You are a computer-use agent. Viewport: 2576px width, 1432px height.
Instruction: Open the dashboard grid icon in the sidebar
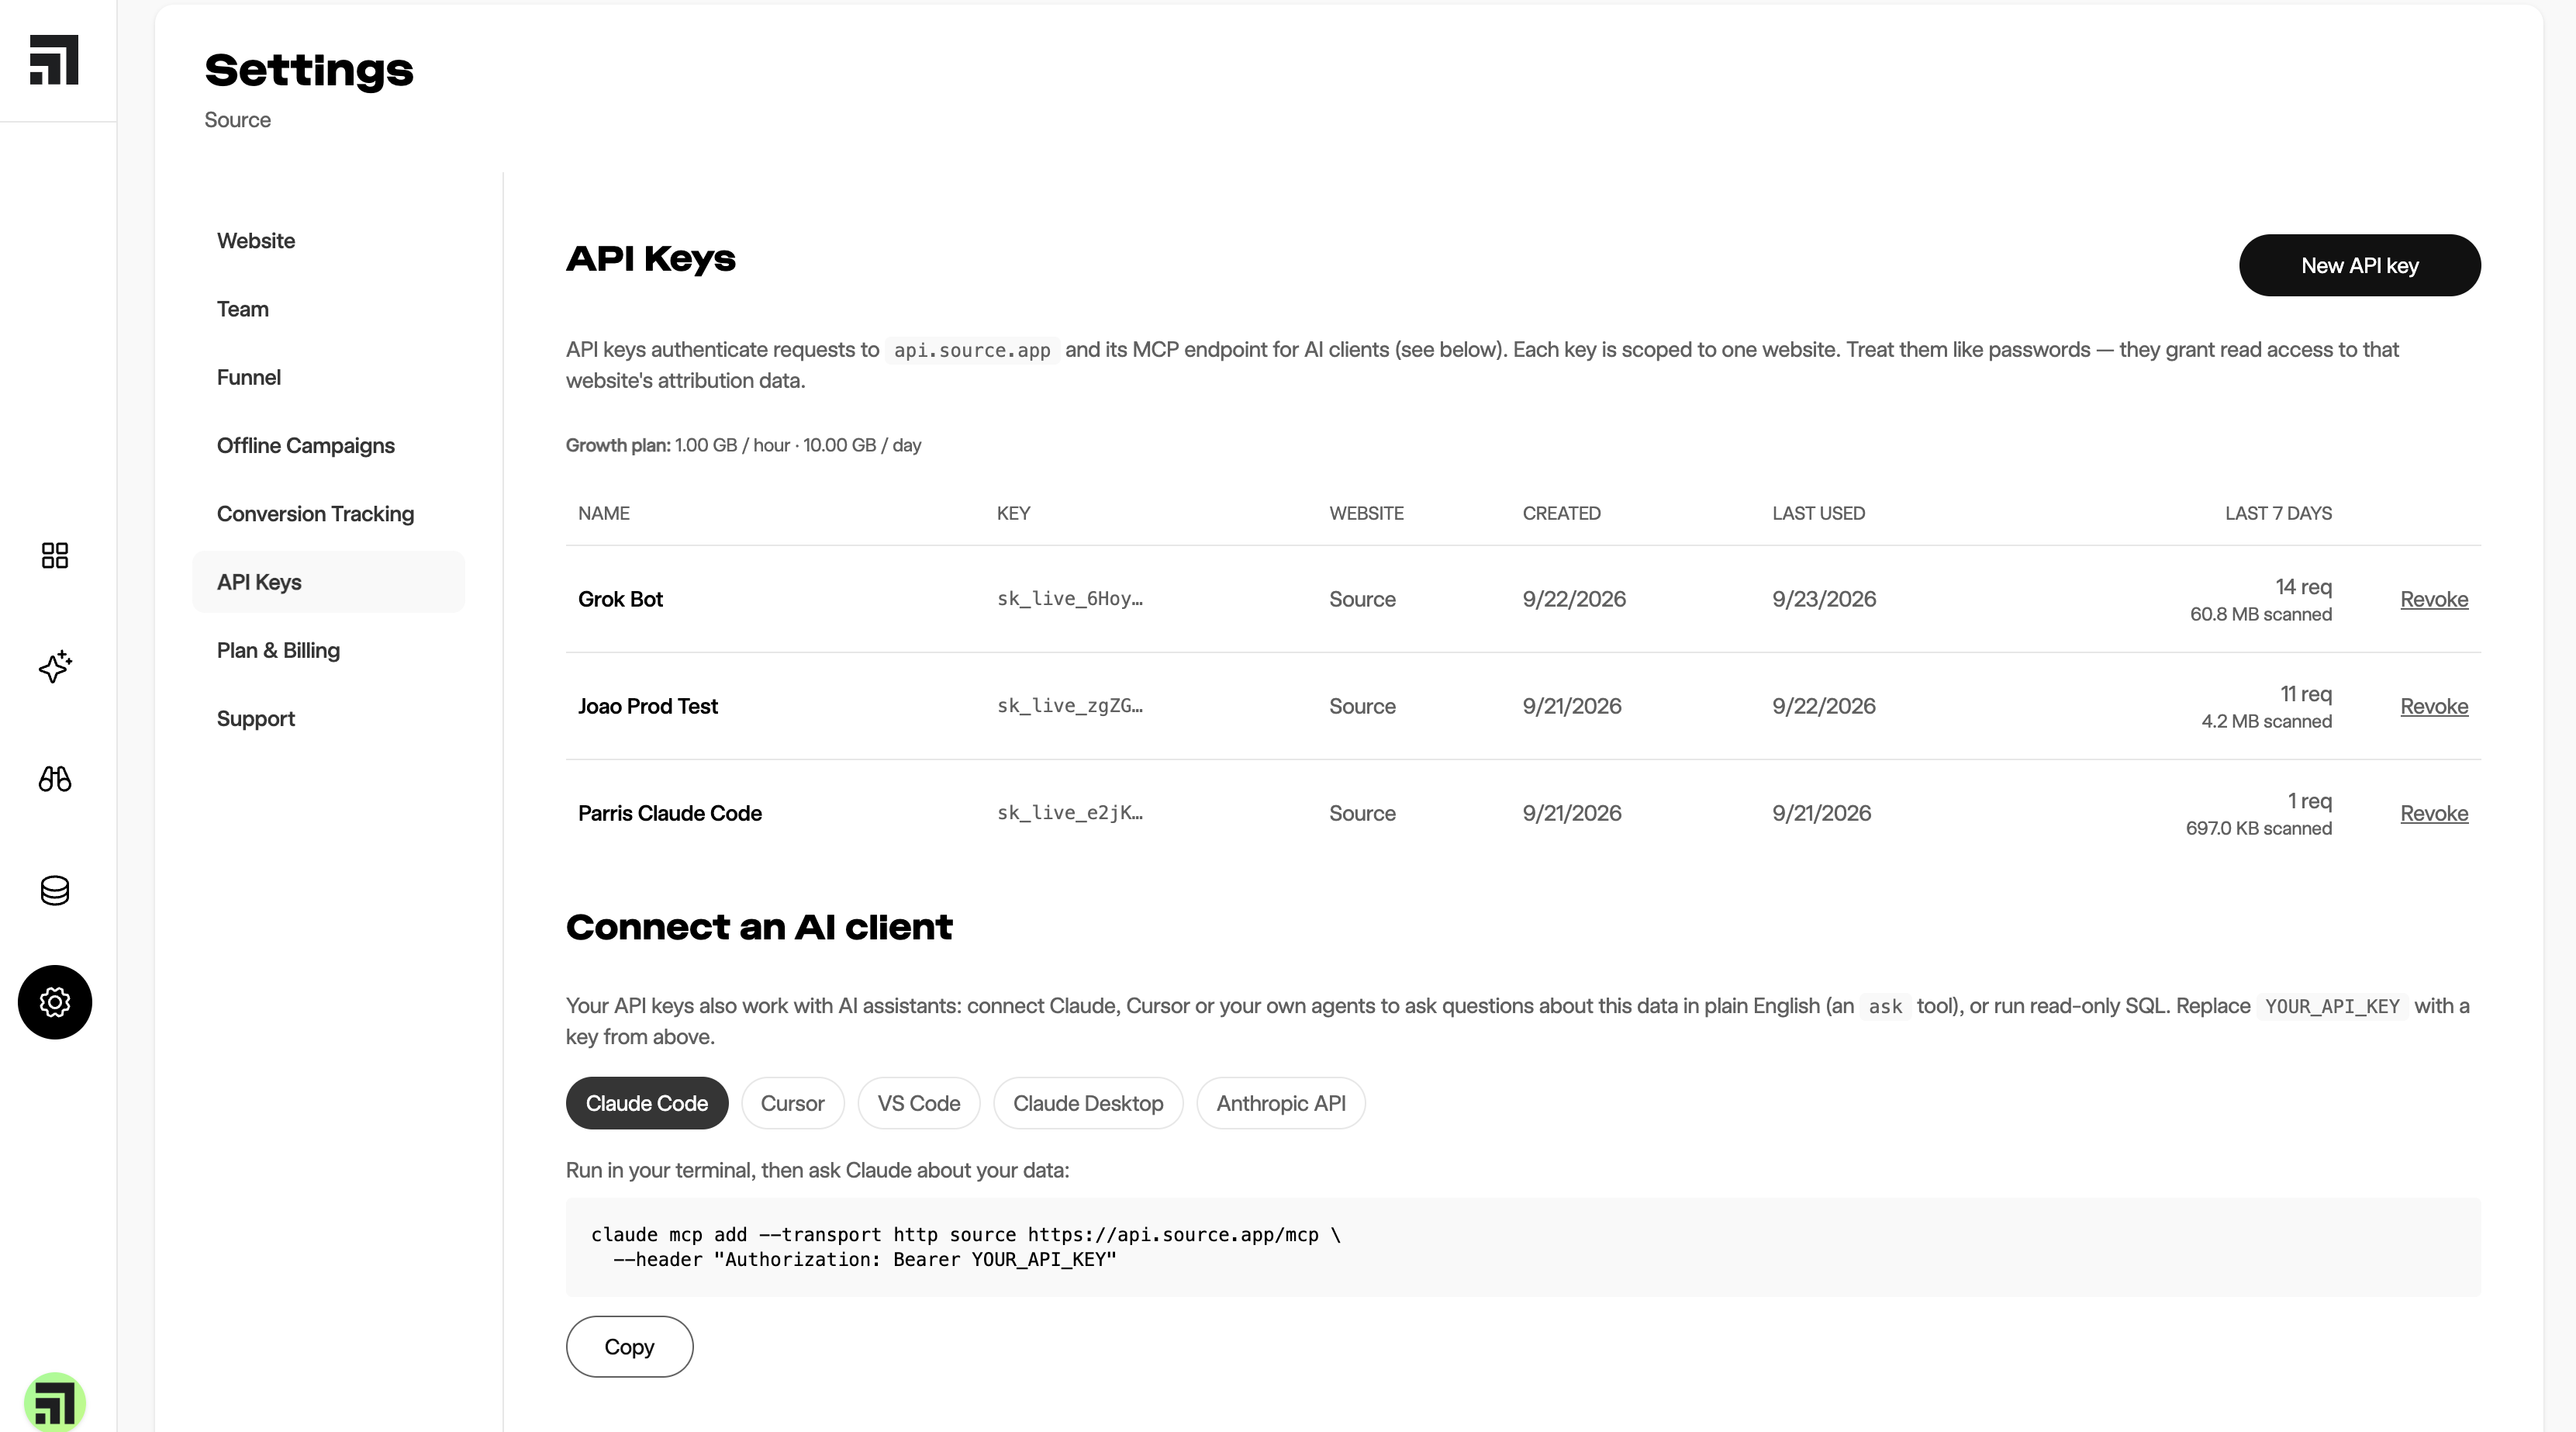(x=55, y=555)
